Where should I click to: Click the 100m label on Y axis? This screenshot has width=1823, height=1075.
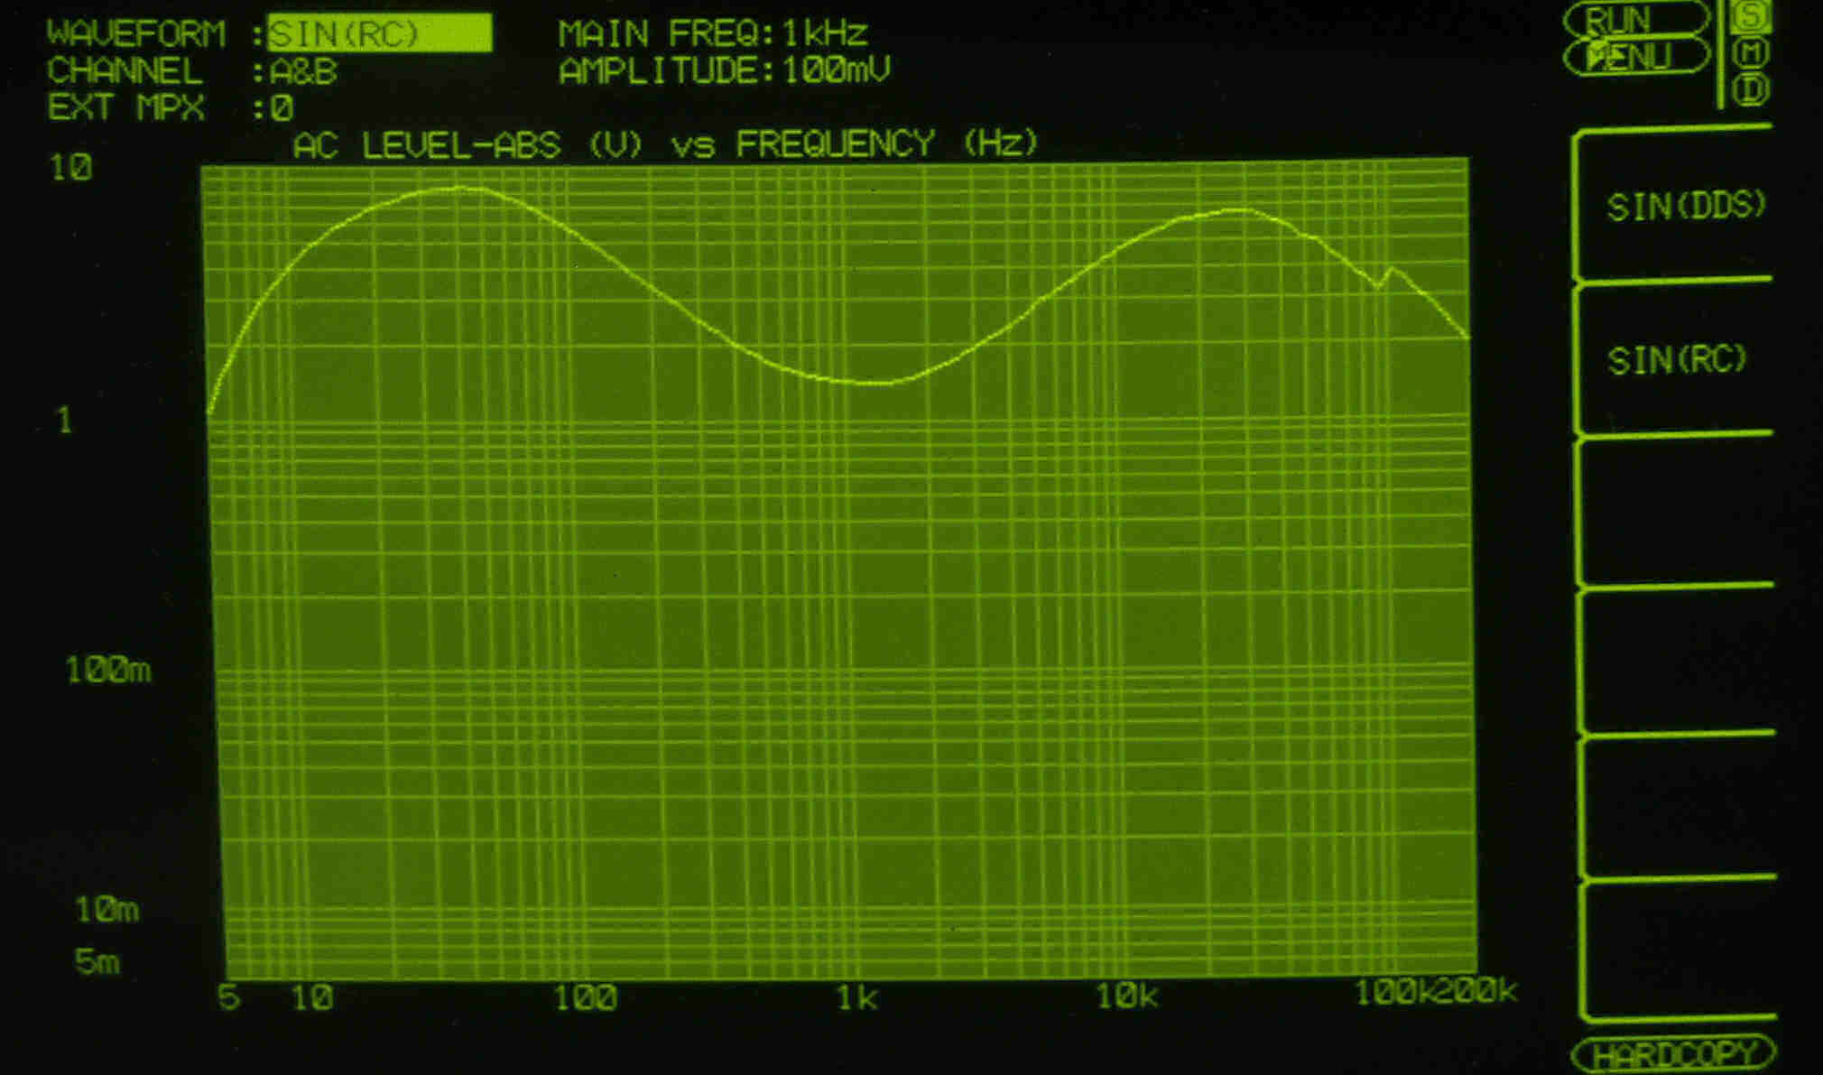[x=108, y=670]
